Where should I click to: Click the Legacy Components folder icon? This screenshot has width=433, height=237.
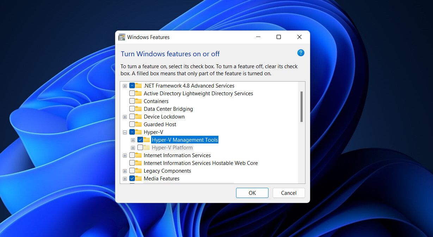(x=138, y=171)
